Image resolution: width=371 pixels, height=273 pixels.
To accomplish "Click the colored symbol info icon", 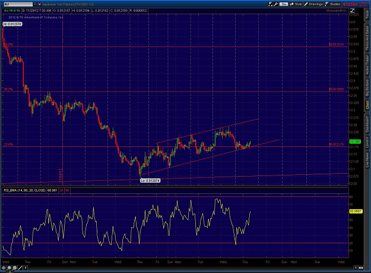I will click(39, 4).
